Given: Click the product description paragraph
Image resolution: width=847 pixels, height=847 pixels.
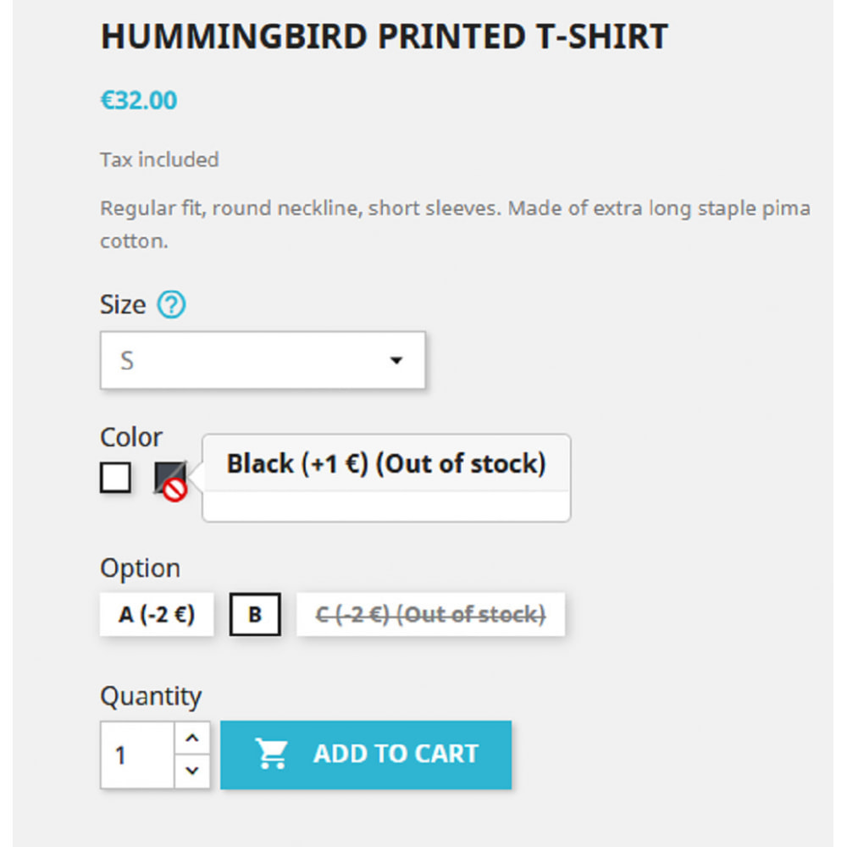Looking at the screenshot, I should coord(455,224).
